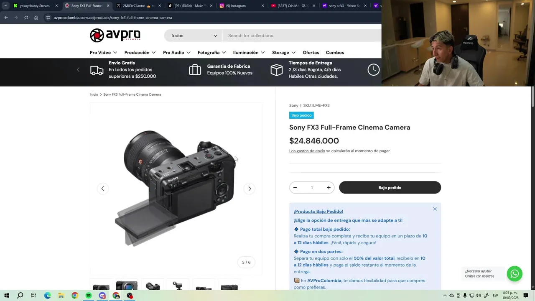The height and width of the screenshot is (301, 535).
Task: Switch to the sony a fx3 Yahoo tab
Action: [344, 6]
